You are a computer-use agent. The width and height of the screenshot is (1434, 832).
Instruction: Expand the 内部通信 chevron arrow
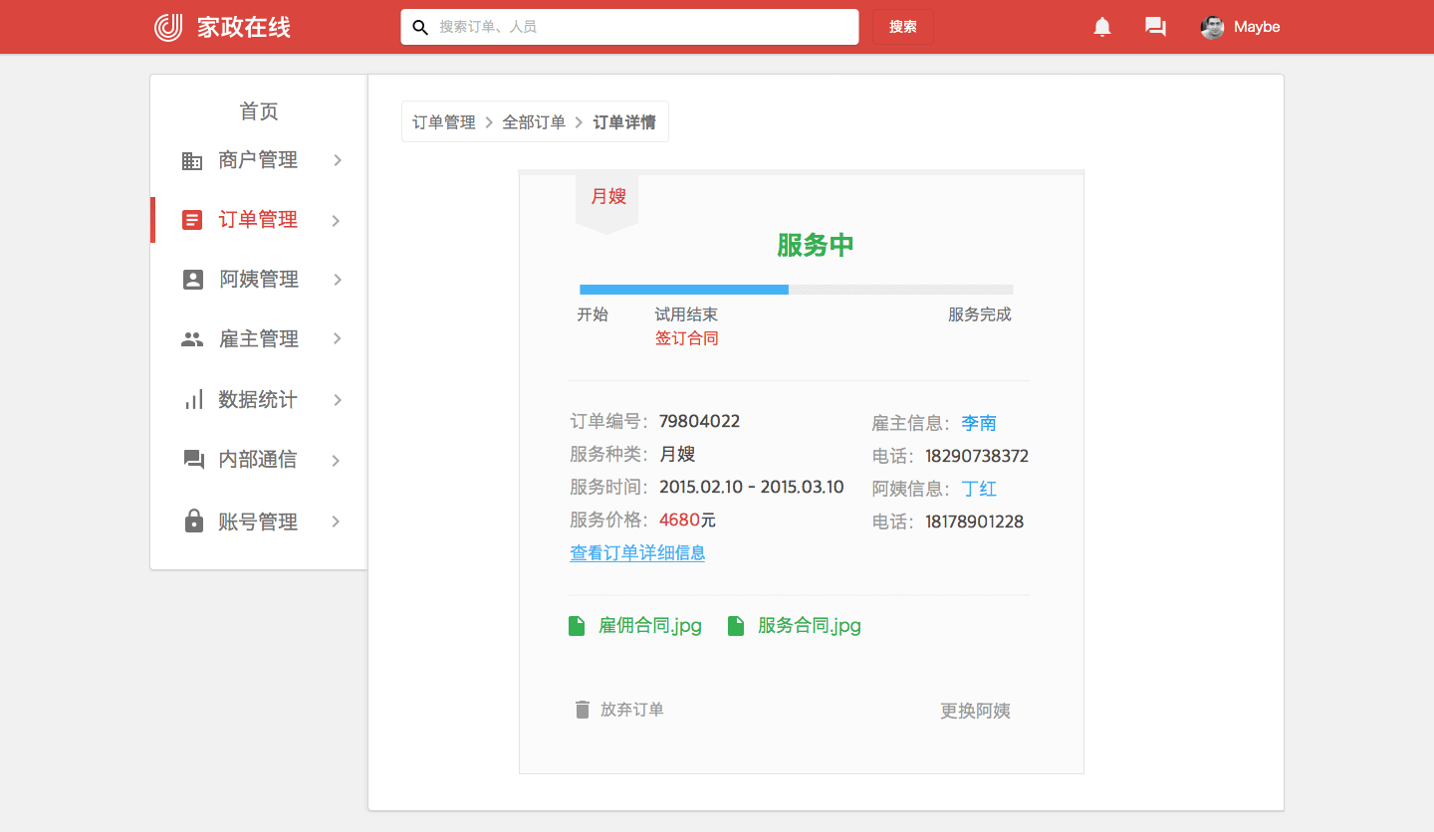(x=338, y=460)
